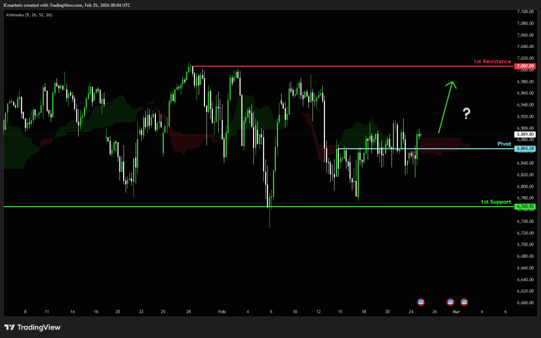Click the red 7,007.09 price tag
Viewport: 541px width, 338px height.
coord(526,66)
